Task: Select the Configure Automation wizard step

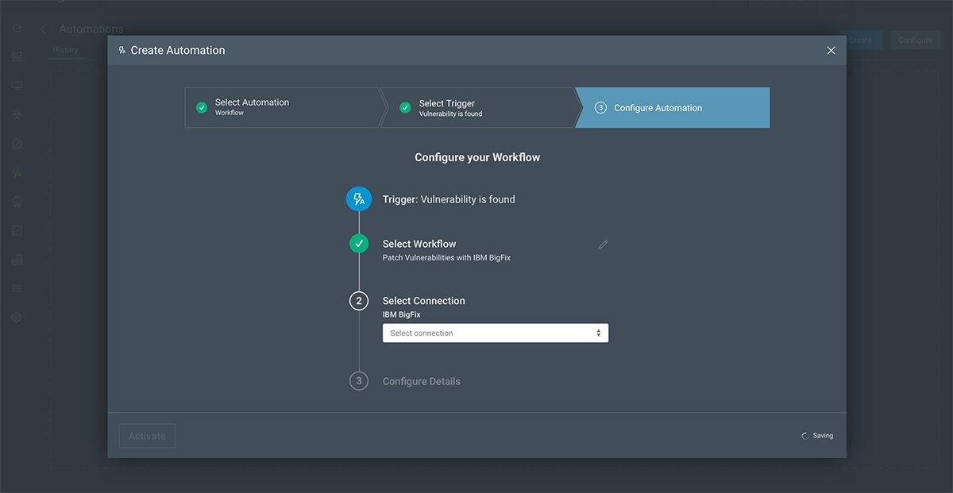Action: 672,108
